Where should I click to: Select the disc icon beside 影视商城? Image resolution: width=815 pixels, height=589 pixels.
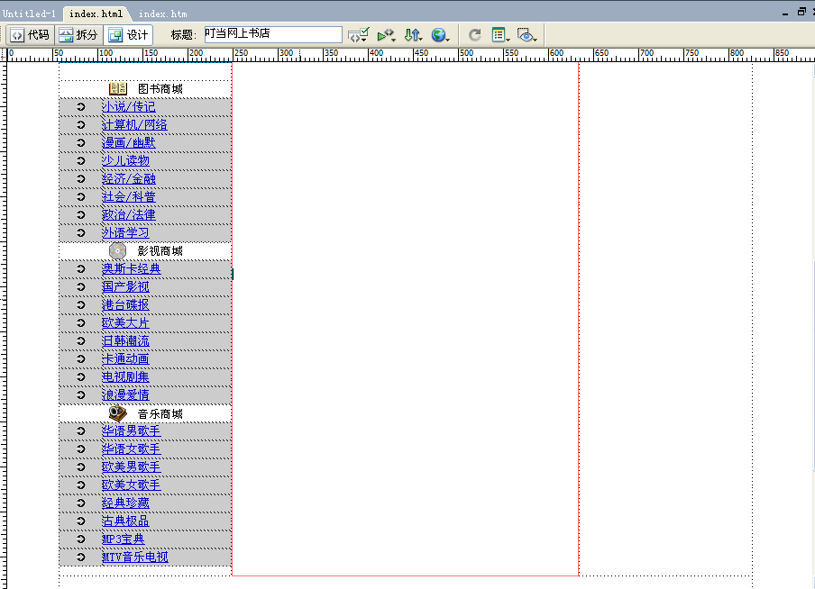pos(117,250)
